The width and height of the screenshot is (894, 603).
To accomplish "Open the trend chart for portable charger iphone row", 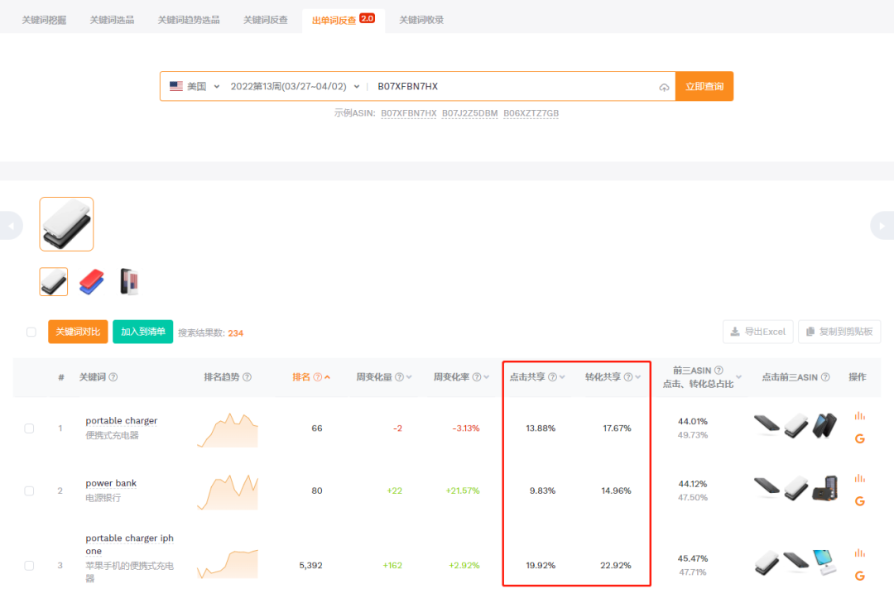I will click(x=228, y=563).
